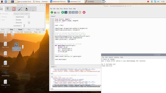Open vokoscreen info tab icon
The height and width of the screenshot is (93, 166).
click(33, 9)
